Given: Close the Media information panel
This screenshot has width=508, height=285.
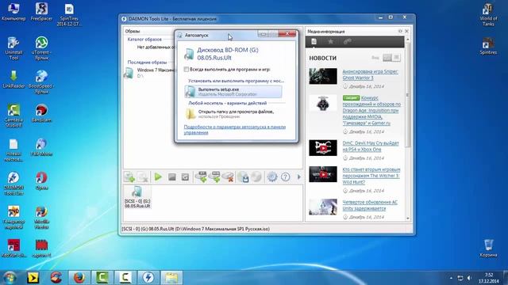Looking at the screenshot, I should tap(406, 31).
